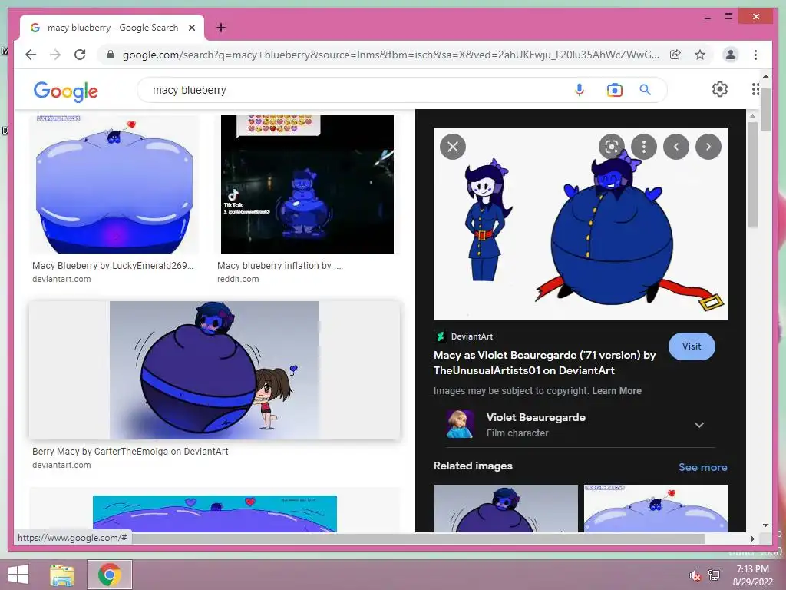The width and height of the screenshot is (786, 590).
Task: View site information via the lock icon
Action: tap(111, 55)
